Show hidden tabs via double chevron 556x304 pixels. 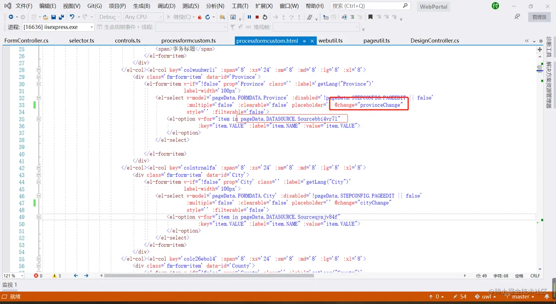point(527,41)
